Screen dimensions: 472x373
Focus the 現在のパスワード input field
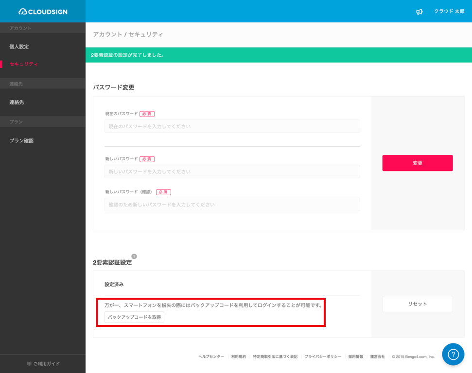(232, 126)
